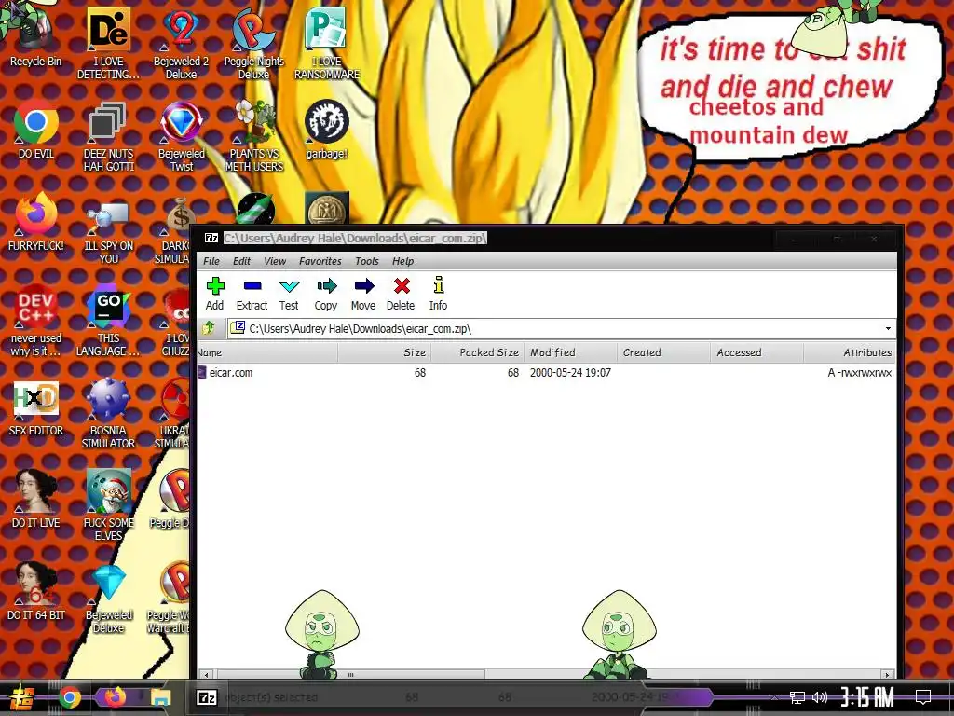Image resolution: width=954 pixels, height=716 pixels.
Task: Click the 7-Zip taskbar button
Action: [207, 697]
